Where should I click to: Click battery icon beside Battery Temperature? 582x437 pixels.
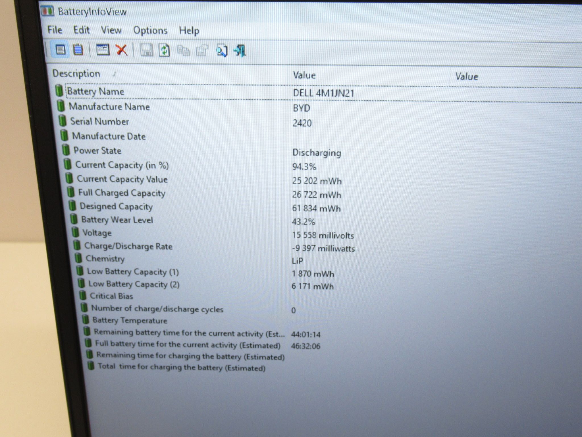[x=85, y=319]
